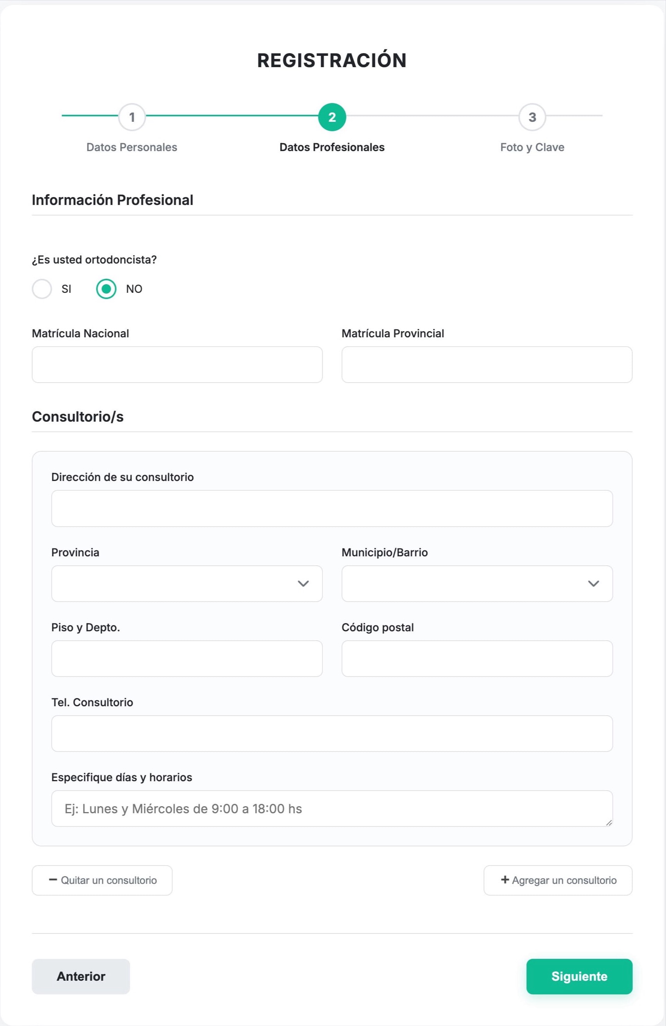The height and width of the screenshot is (1026, 666).
Task: Click the plus icon on Agregar un consultorio
Action: 504,880
